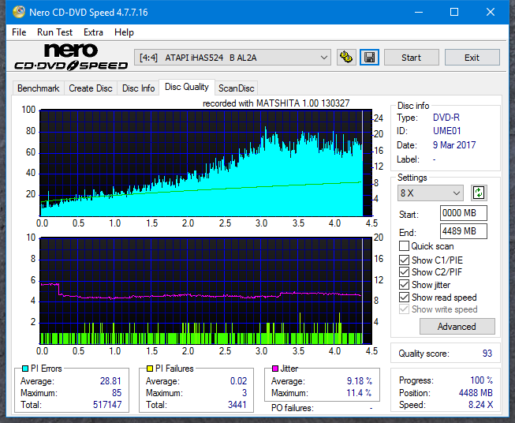Image resolution: width=515 pixels, height=423 pixels.
Task: Click the Exit button
Action: pyautogui.click(x=472, y=58)
